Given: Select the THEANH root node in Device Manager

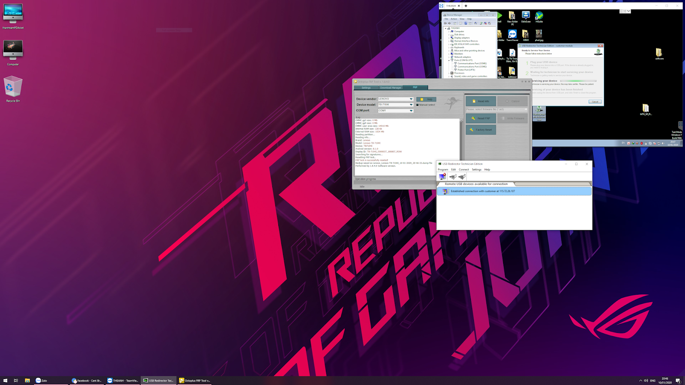Looking at the screenshot, I should (455, 28).
